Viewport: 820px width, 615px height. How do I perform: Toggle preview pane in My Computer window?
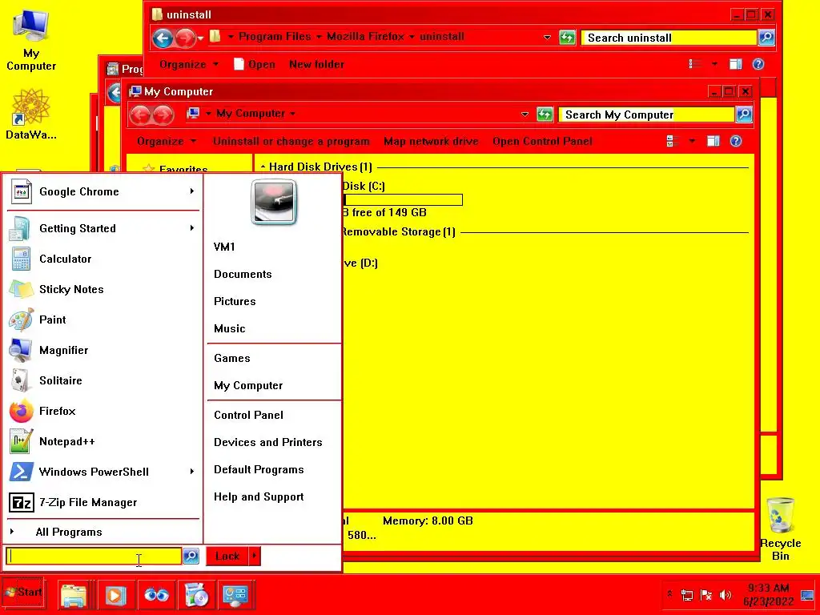click(713, 141)
